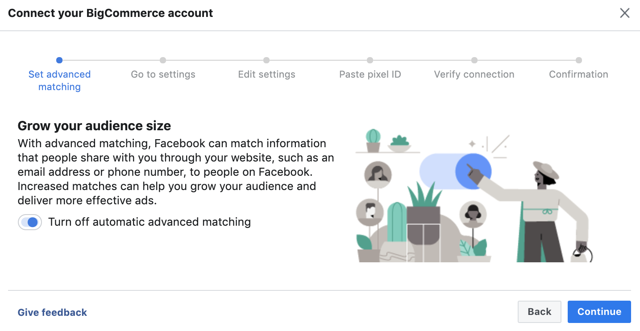Viewport: 640px width, 331px height.
Task: Click the Edit settings step dot
Action: 266,60
